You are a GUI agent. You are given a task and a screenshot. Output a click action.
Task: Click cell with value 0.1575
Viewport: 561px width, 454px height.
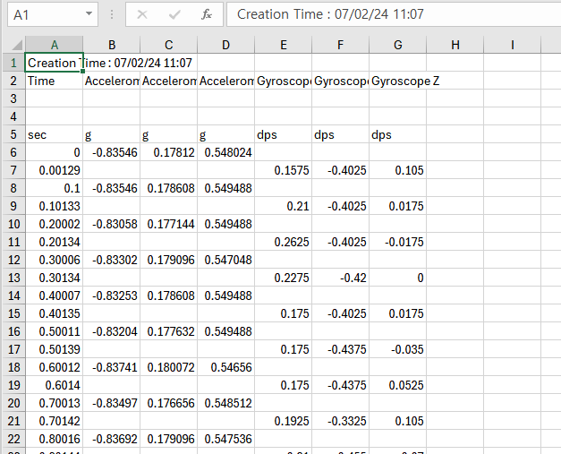[284, 170]
